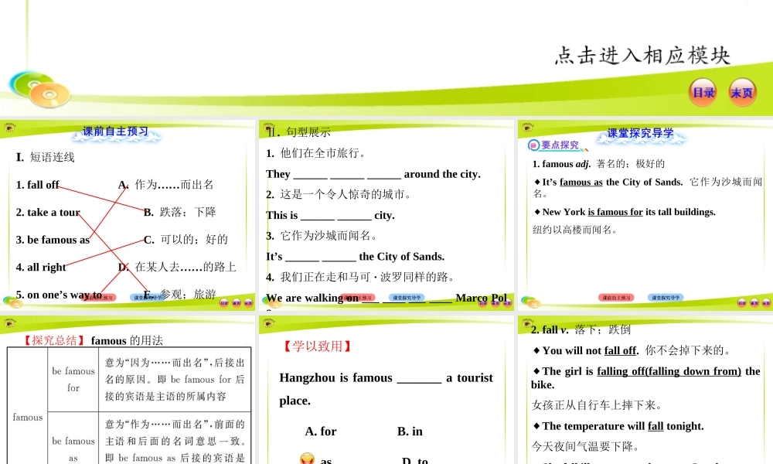Select option 'C. 可以的; 好的'

(186, 240)
